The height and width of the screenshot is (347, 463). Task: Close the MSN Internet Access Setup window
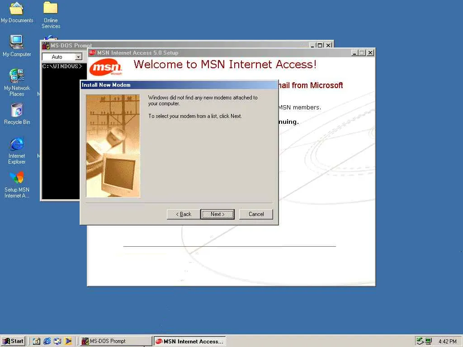point(370,53)
